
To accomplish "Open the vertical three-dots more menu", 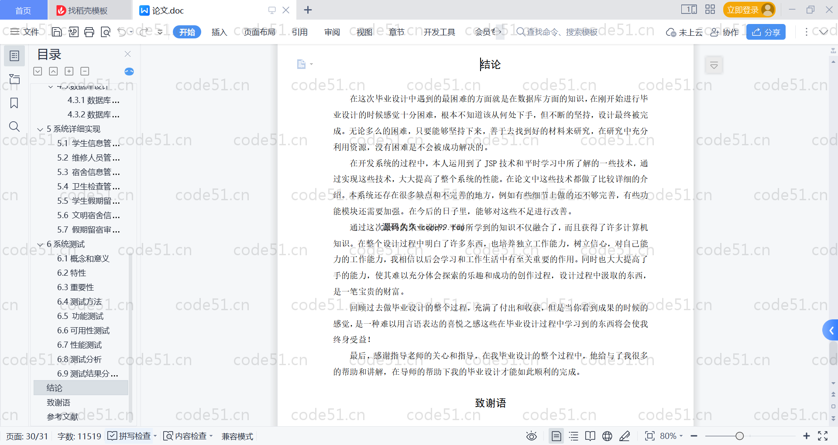I will (x=806, y=32).
